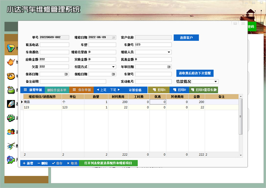Click the 单号 field 20220609-002

tap(55, 37)
